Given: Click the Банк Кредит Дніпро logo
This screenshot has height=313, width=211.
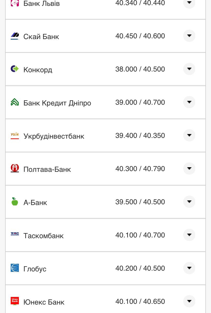Looking at the screenshot, I should coord(15,102).
